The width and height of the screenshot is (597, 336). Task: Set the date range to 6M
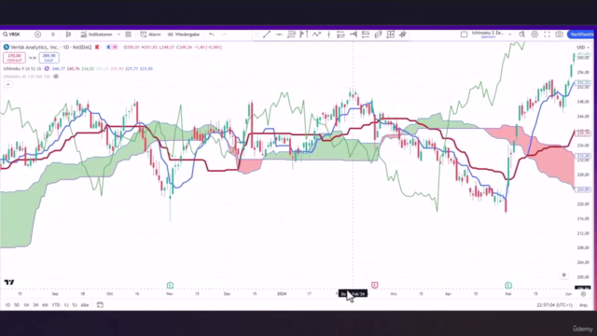46,305
